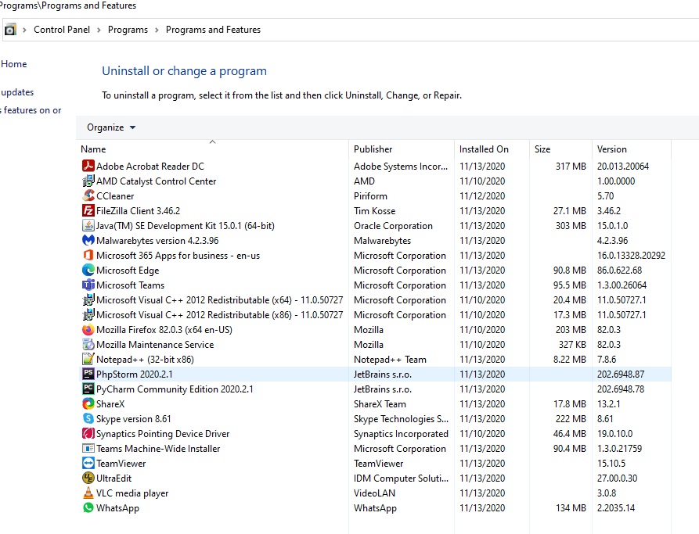Screen dimensions: 699x534
Task: Click the Mozilla Maintenance Service icon
Action: pos(88,344)
